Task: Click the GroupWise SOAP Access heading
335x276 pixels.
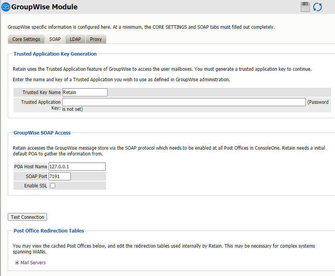Action: coord(42,133)
